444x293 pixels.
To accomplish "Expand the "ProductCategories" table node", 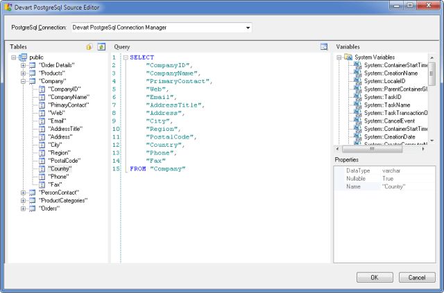I will pos(23,200).
